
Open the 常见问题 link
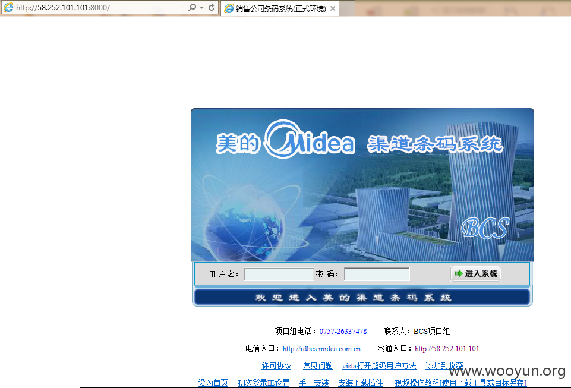[318, 366]
